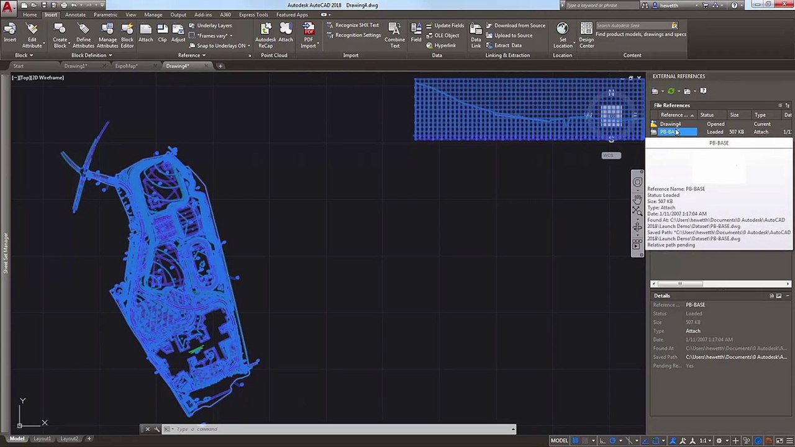Viewport: 795px width, 447px height.
Task: Click the Set Location globe icon
Action: click(x=562, y=35)
